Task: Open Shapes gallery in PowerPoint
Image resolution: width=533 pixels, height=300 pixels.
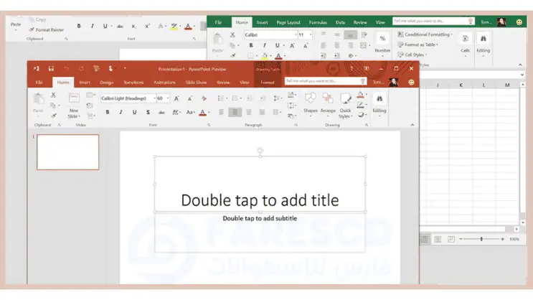Action: [x=310, y=105]
